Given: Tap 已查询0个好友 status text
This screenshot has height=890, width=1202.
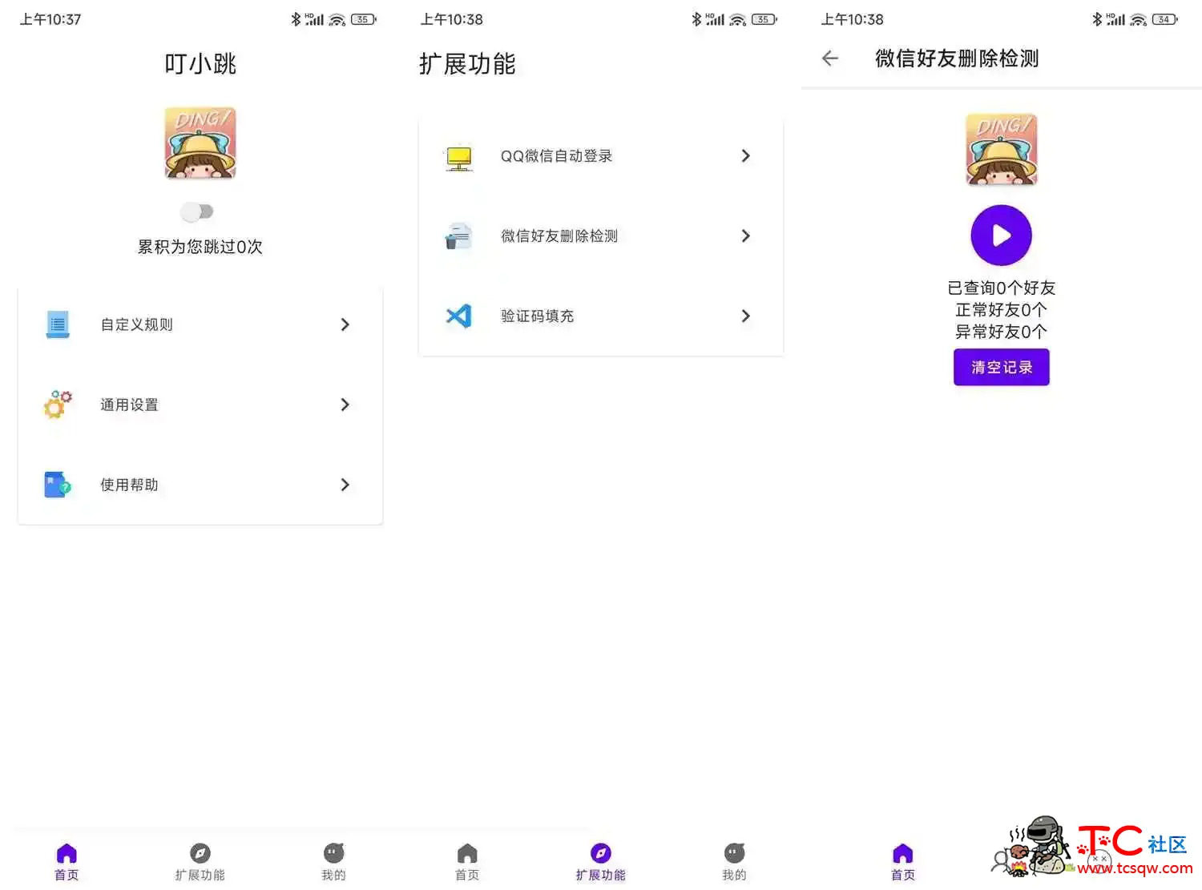Looking at the screenshot, I should pyautogui.click(x=1002, y=288).
